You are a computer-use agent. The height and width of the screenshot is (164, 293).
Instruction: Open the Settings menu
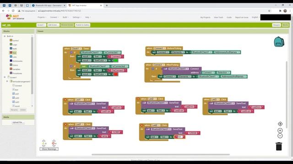[77, 17]
